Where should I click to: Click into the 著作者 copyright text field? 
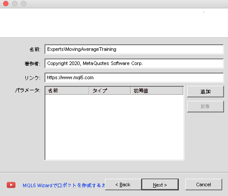pyautogui.click(x=134, y=63)
